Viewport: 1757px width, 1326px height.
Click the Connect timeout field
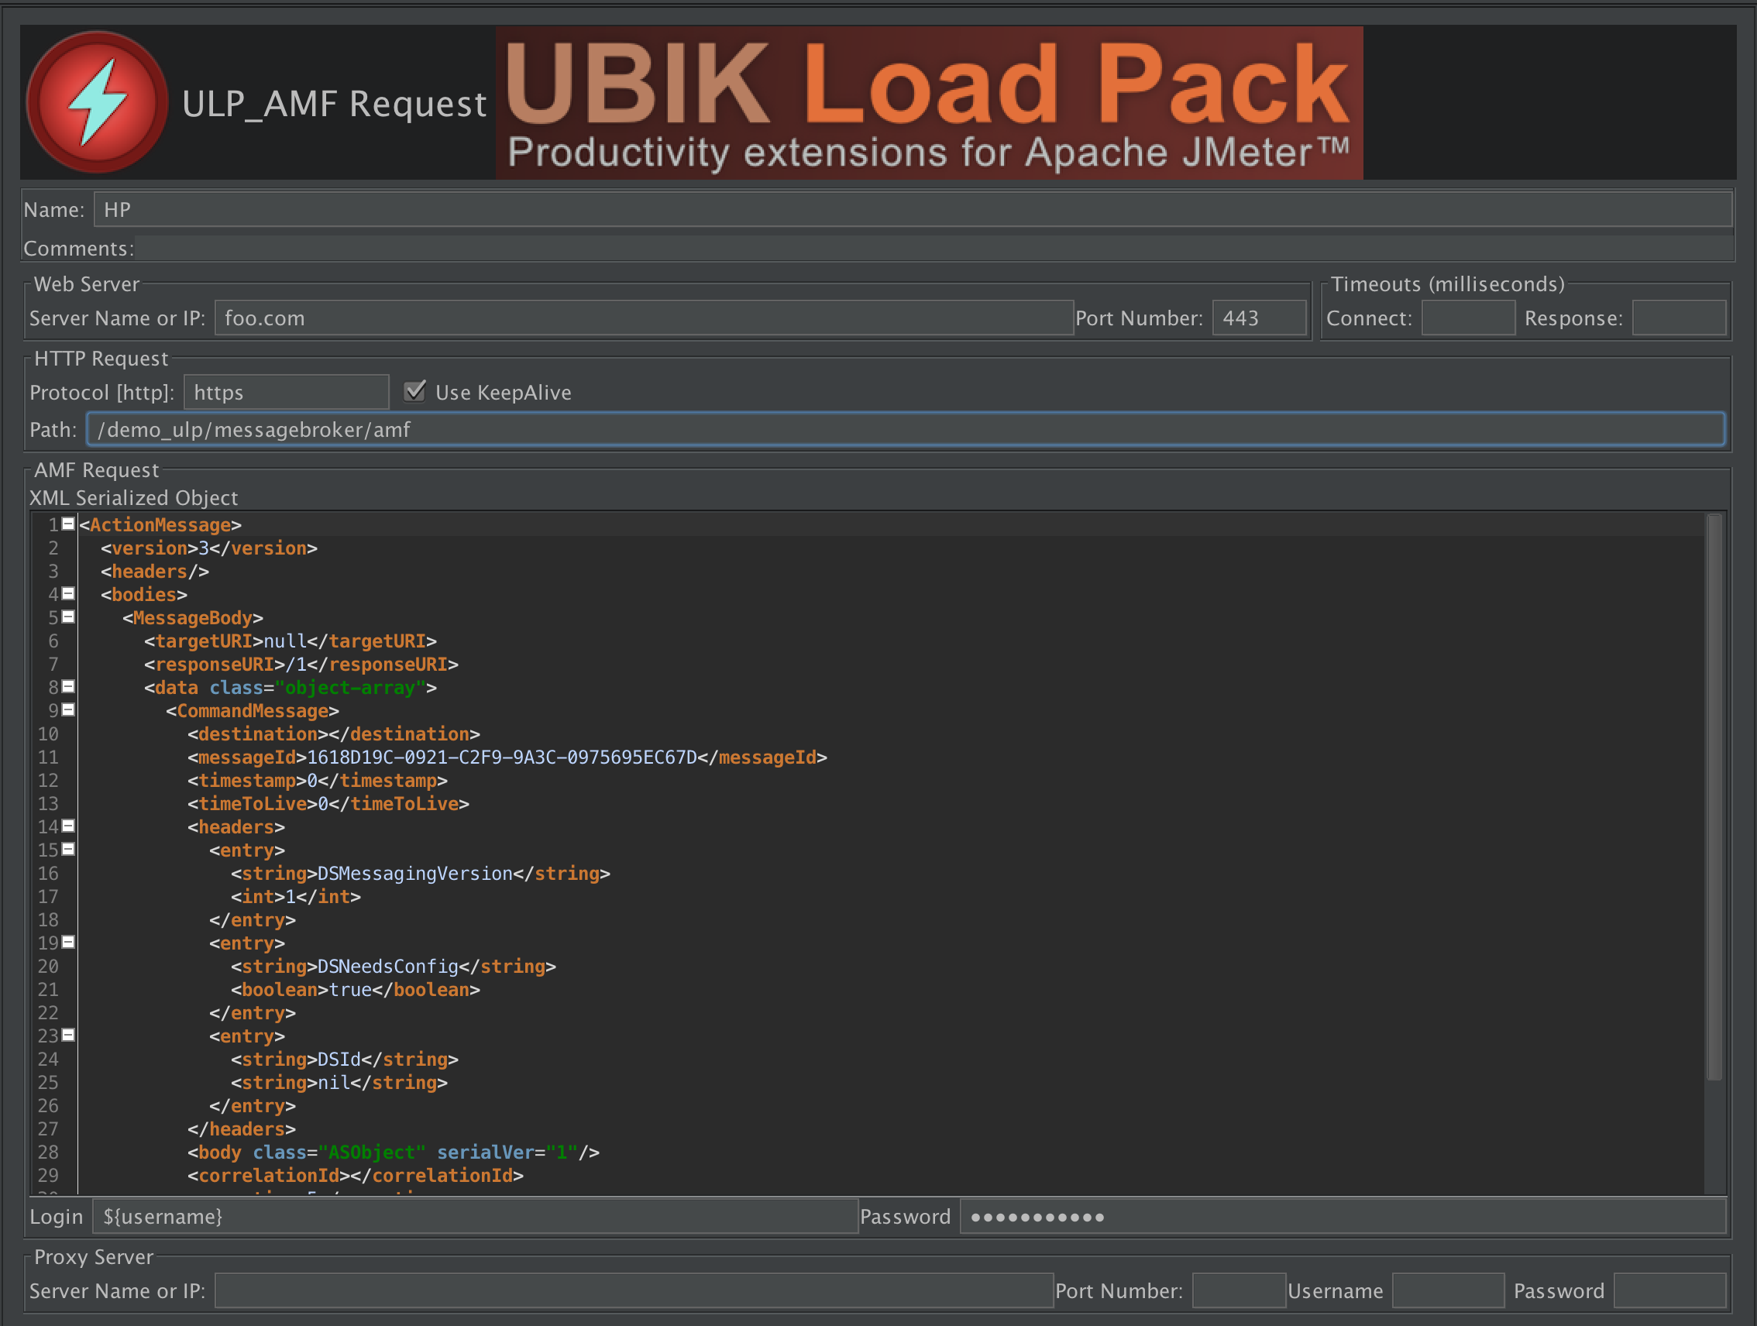coord(1468,318)
